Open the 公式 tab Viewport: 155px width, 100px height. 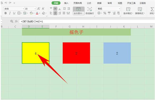pos(89,3)
